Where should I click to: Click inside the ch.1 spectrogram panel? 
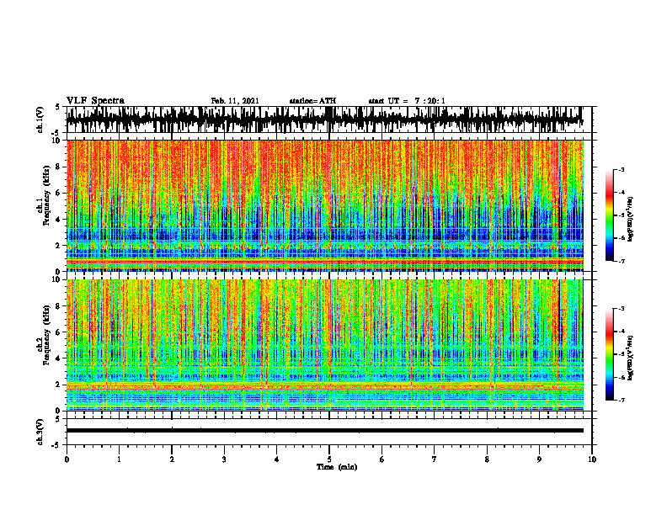(x=324, y=205)
